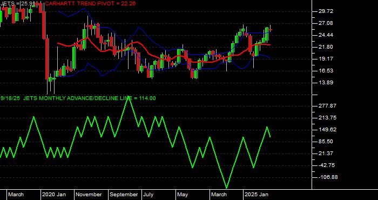378x200 pixels.
Task: Click the last candlestick on the price chart
Action: [270, 30]
